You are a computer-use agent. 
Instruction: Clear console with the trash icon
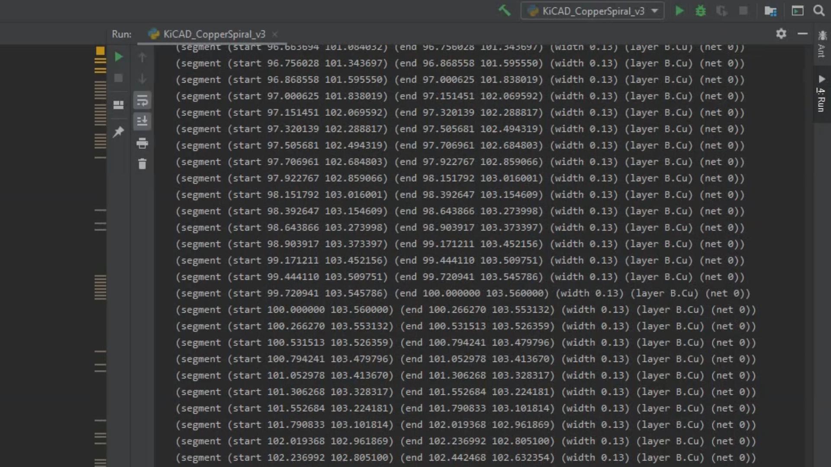click(x=142, y=164)
